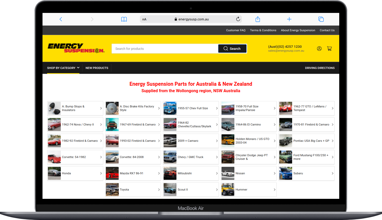The width and height of the screenshot is (382, 220).
Task: Open Contact Us link
Action: tap(327, 30)
